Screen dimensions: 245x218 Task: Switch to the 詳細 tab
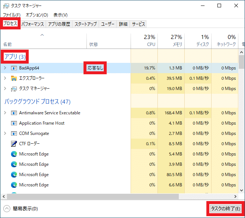pyautogui.click(x=123, y=24)
